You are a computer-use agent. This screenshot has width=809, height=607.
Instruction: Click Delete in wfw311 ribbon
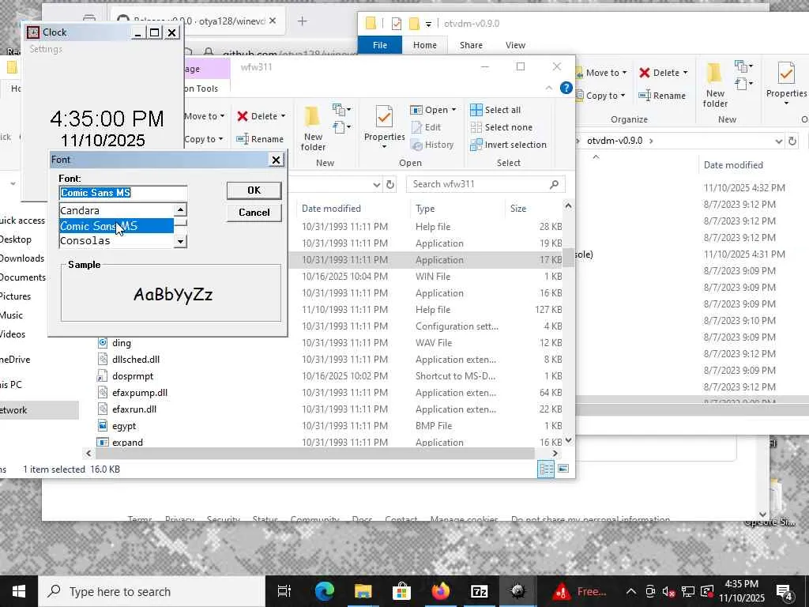(261, 116)
